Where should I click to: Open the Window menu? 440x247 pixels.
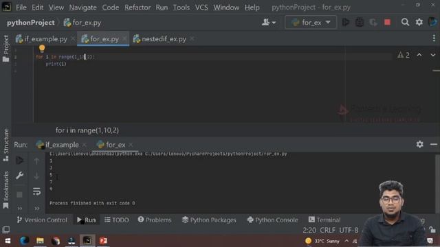point(226,8)
